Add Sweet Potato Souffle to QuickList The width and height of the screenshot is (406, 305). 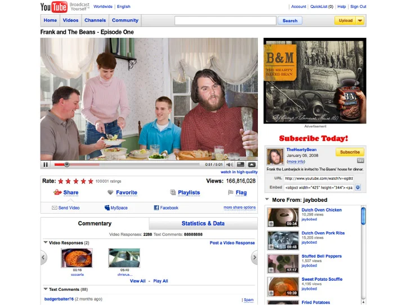(x=271, y=293)
